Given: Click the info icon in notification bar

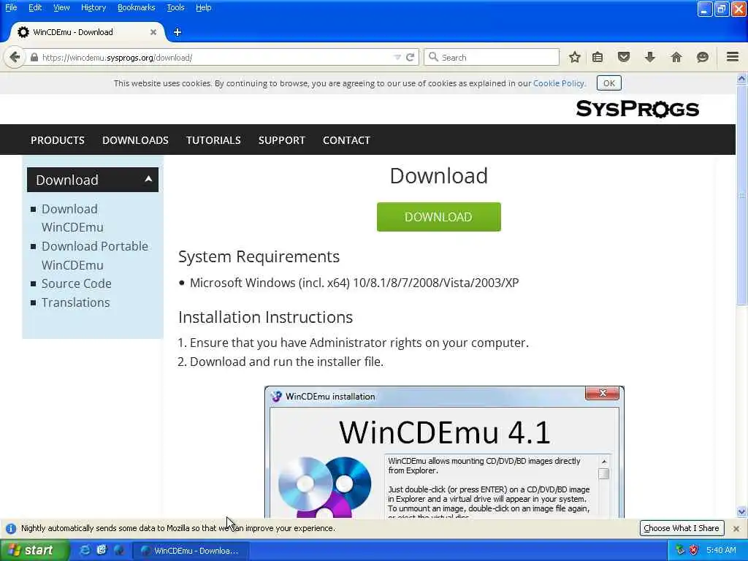Looking at the screenshot, I should click(x=11, y=529).
